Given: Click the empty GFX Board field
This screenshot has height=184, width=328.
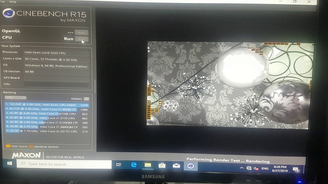Looking at the screenshot, I should (56, 78).
